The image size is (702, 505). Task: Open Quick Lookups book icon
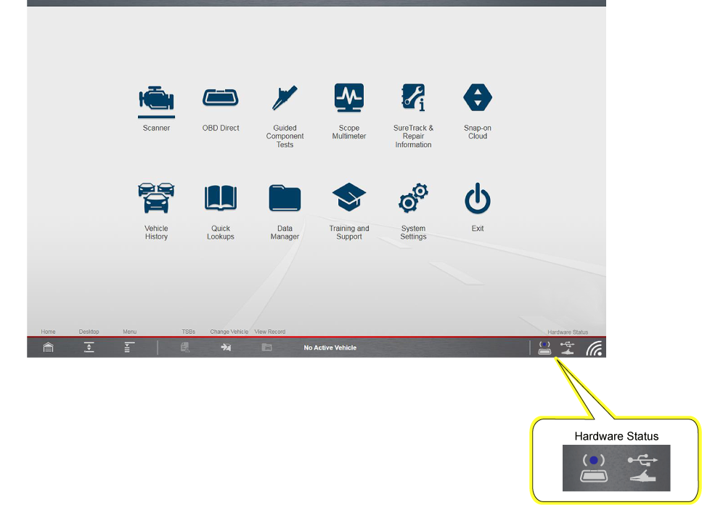pos(221,197)
